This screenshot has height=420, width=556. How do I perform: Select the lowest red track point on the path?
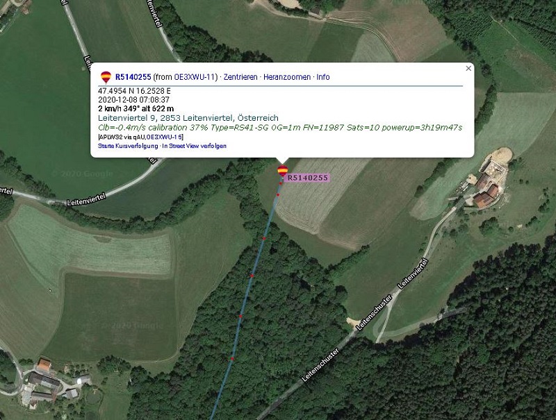point(233,359)
